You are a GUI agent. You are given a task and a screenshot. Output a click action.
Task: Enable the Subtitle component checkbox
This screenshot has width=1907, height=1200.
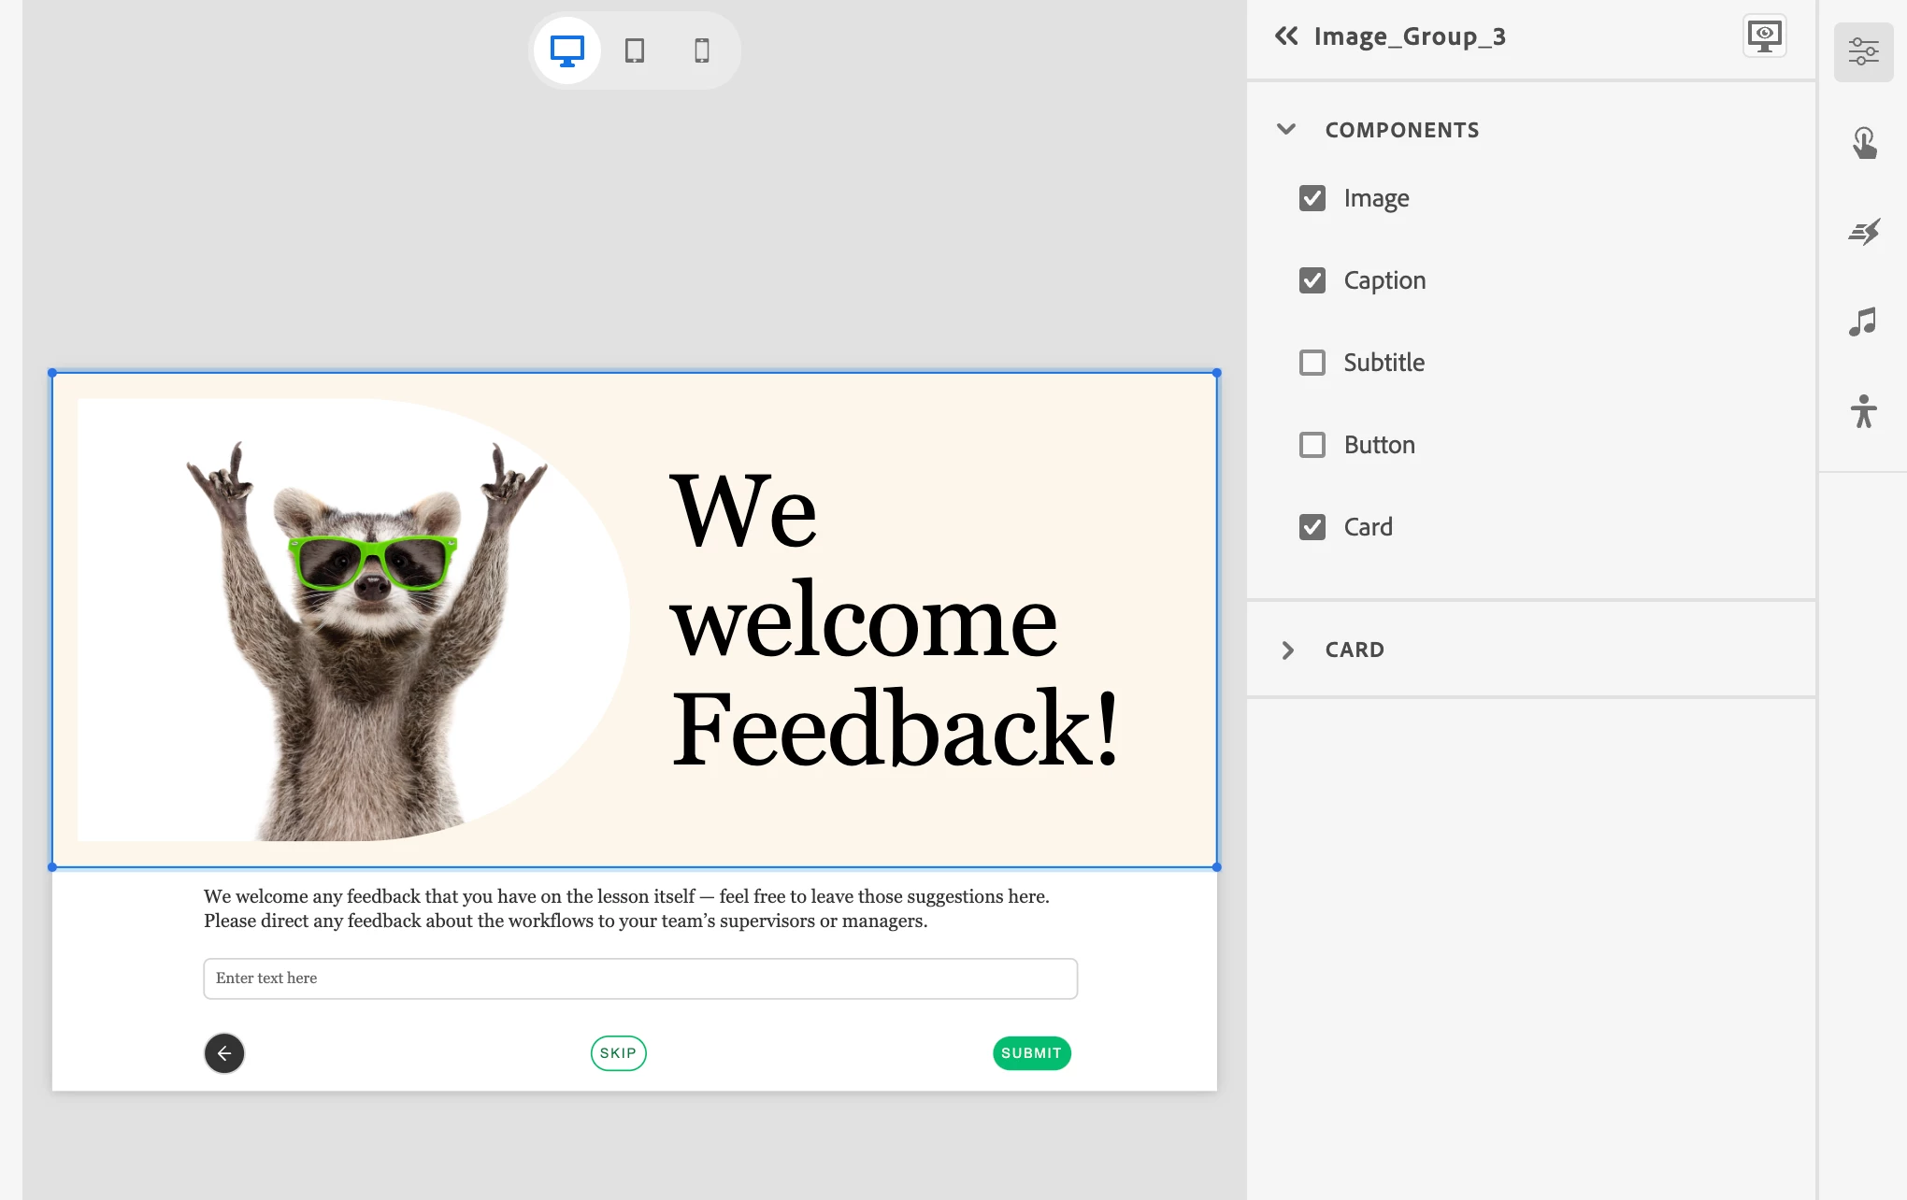click(1312, 363)
